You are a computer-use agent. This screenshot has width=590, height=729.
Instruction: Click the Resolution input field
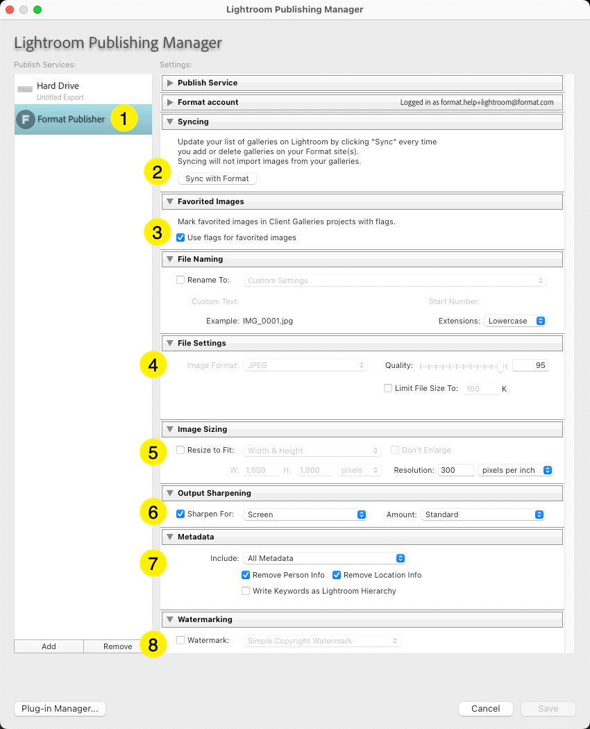(x=455, y=470)
